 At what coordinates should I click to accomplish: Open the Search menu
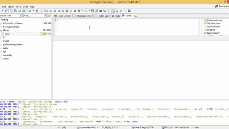point(11,7)
